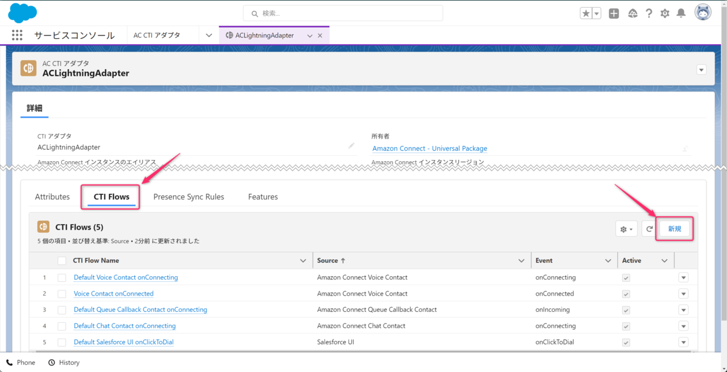Click Active checkbox in Default Chat Contact row

pos(626,326)
